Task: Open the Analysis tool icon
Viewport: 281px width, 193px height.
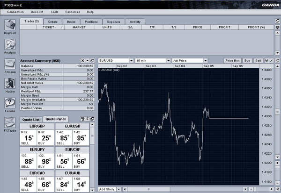Action: tap(10, 44)
